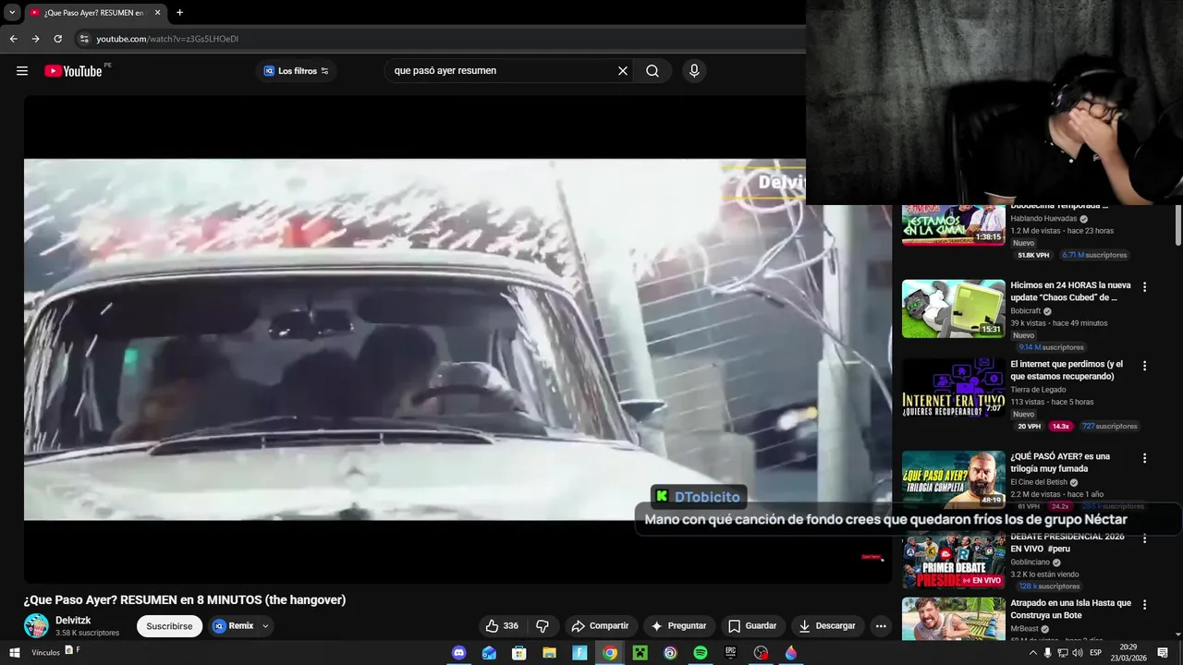
Task: Open Delvitzk channel avatar
Action: coord(36,625)
